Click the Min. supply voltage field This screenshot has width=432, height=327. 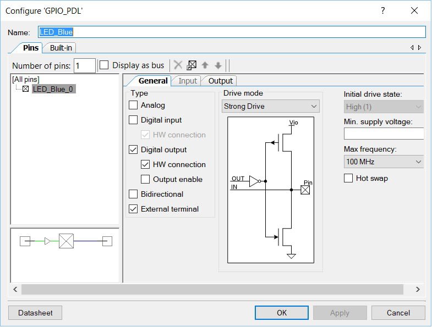(x=384, y=134)
